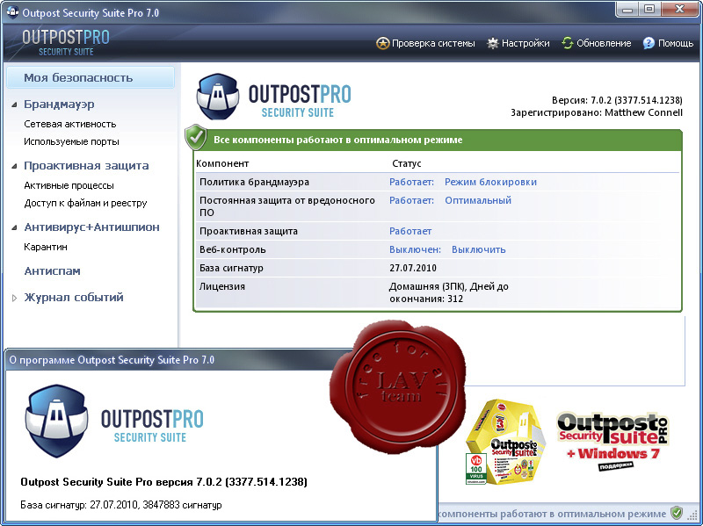
Task: Click Режим блокировки link
Action: [x=490, y=182]
